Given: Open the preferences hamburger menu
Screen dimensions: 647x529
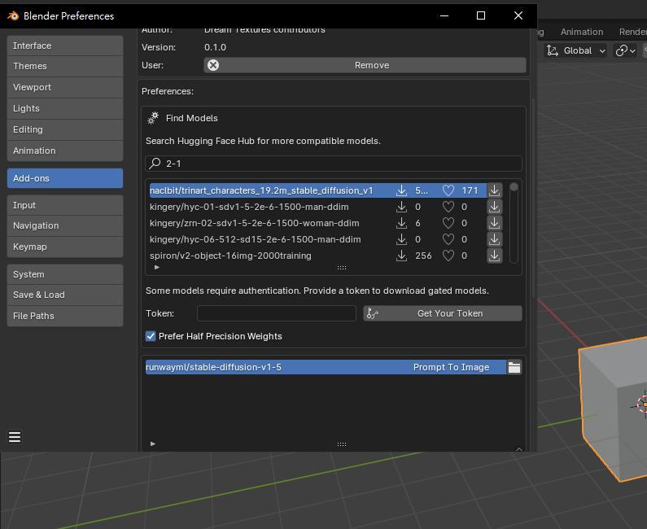Looking at the screenshot, I should pos(15,436).
